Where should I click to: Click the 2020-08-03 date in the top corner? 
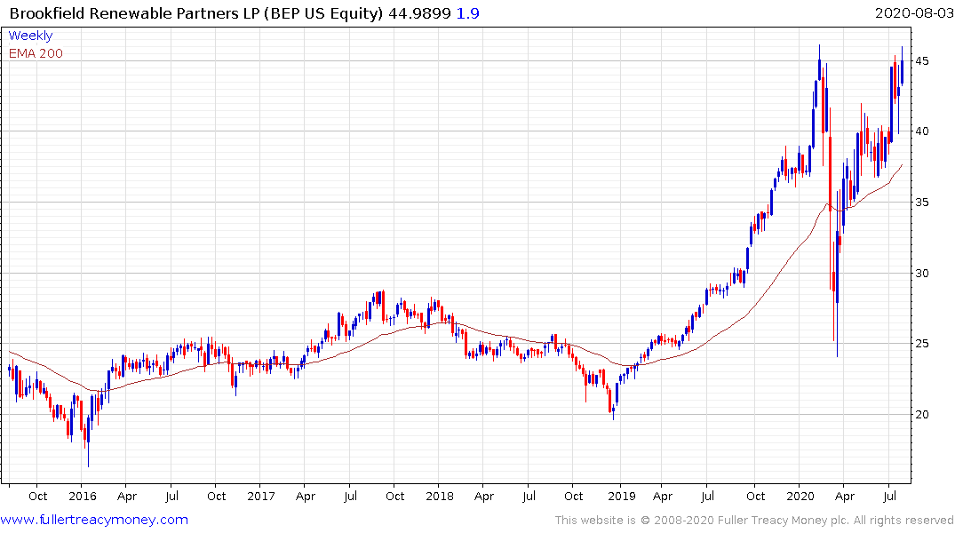point(911,14)
